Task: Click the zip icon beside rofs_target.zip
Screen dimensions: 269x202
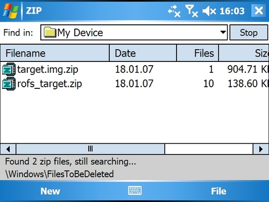Action: 9,83
